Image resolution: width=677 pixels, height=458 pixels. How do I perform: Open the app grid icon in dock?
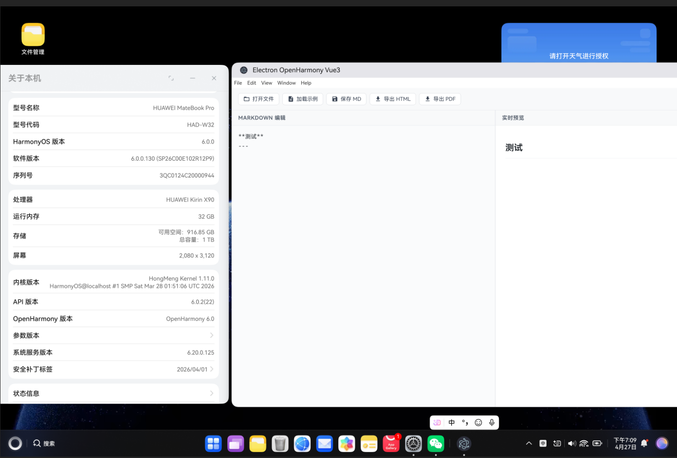point(213,444)
